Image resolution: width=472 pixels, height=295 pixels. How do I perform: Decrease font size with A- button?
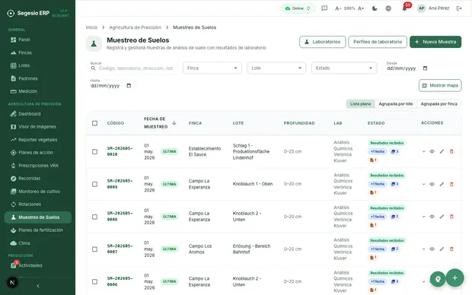(x=338, y=8)
